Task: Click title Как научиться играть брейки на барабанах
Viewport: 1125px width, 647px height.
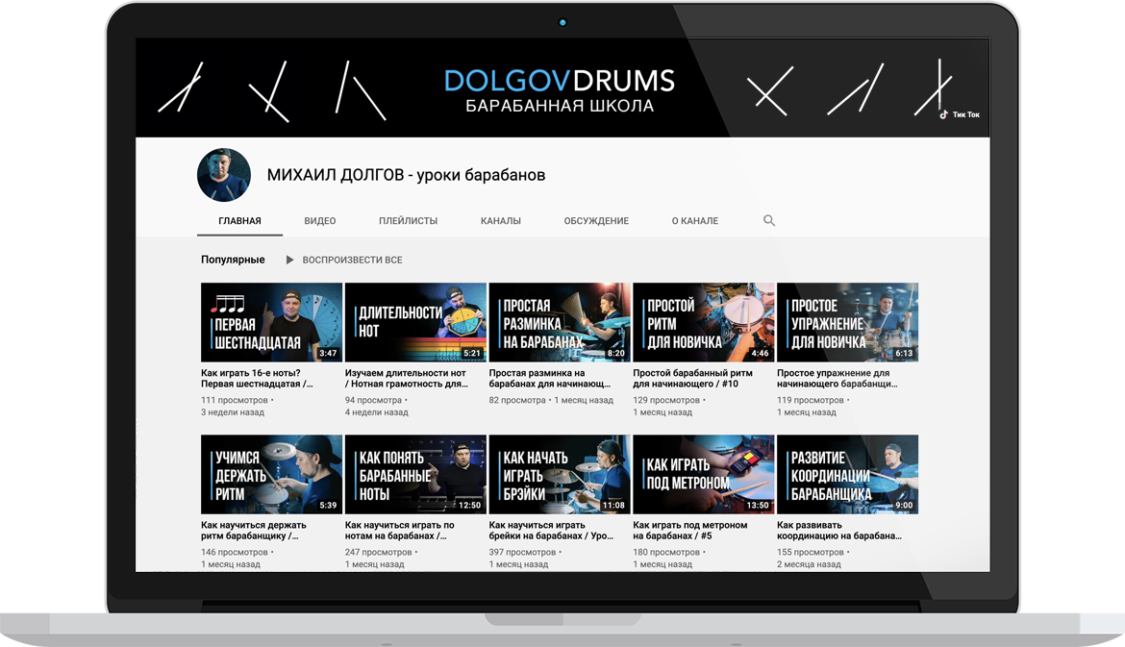Action: tap(551, 530)
